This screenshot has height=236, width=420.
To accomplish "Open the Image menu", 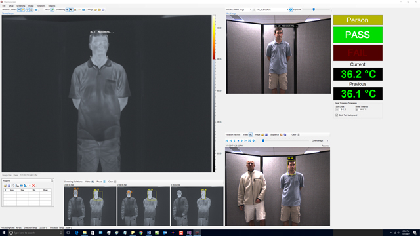I will click(31, 6).
